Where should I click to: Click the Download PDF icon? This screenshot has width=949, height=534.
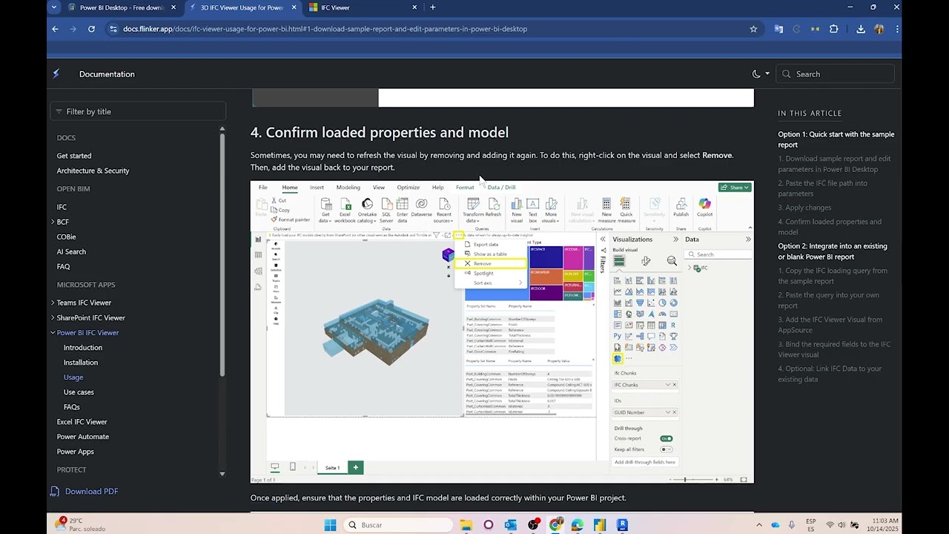tap(55, 491)
